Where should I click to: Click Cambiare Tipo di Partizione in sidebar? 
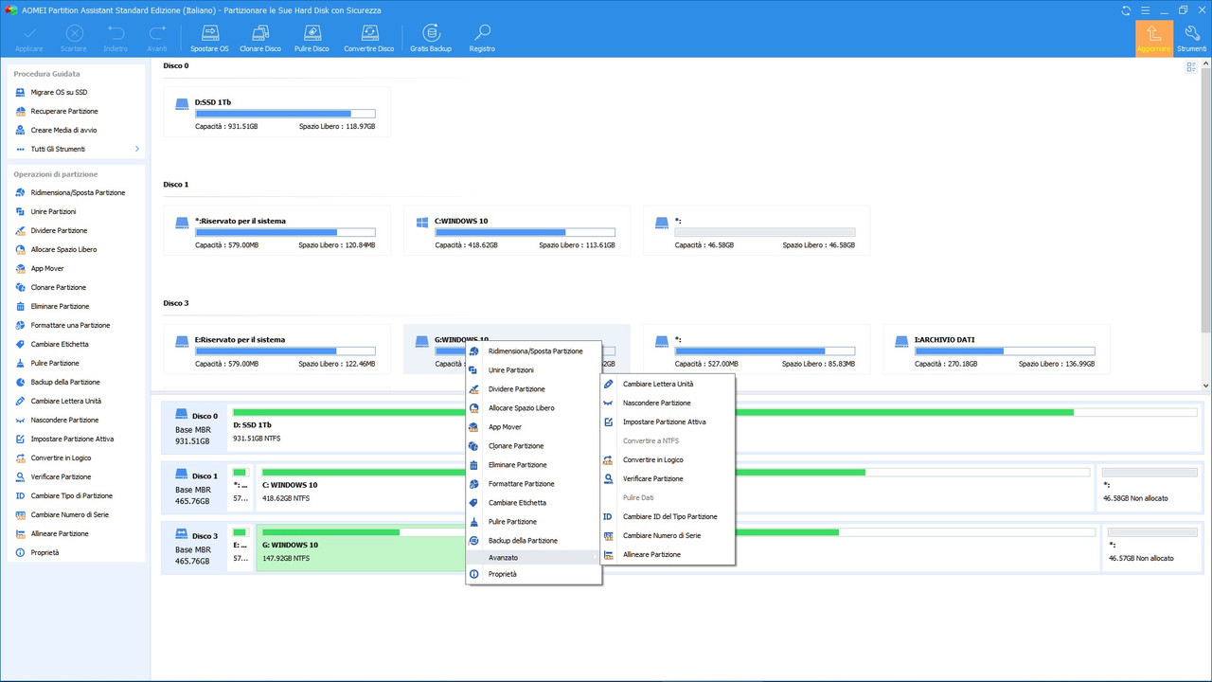coord(71,495)
